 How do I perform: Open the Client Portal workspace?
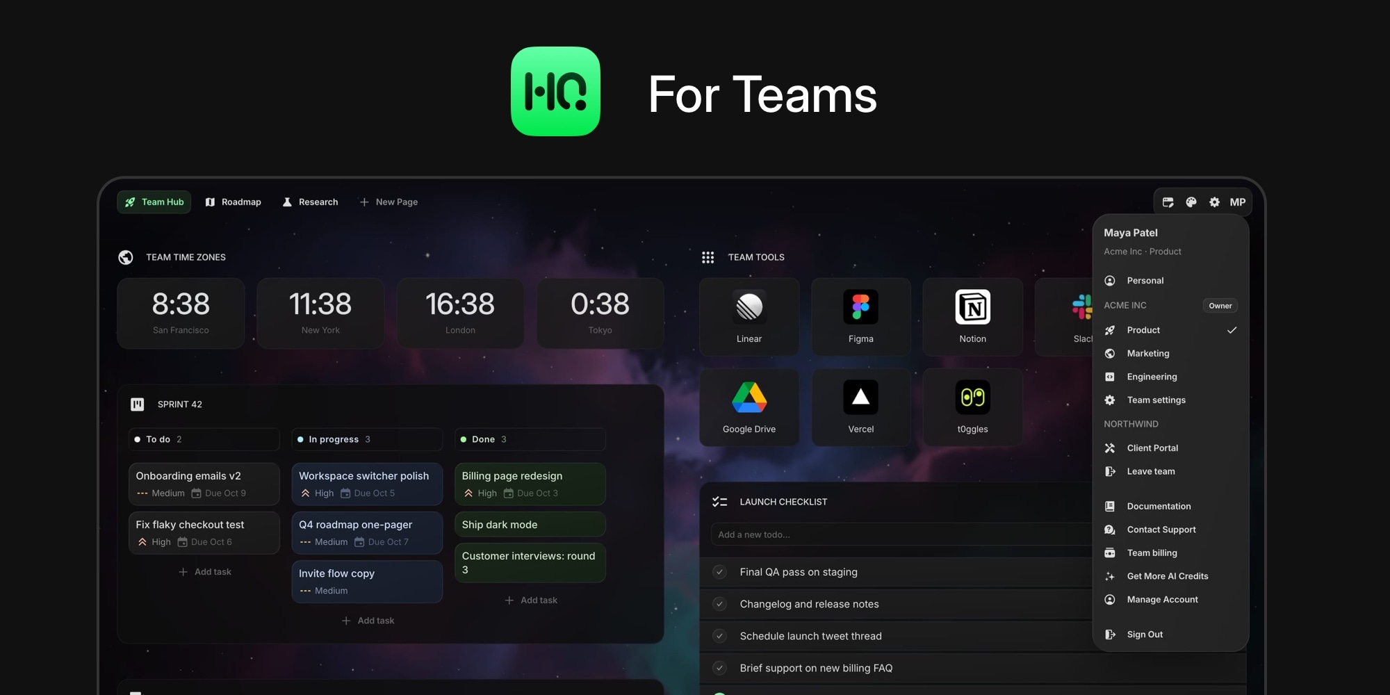pyautogui.click(x=1170, y=448)
